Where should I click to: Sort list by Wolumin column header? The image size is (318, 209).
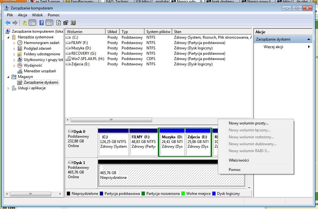pos(85,32)
